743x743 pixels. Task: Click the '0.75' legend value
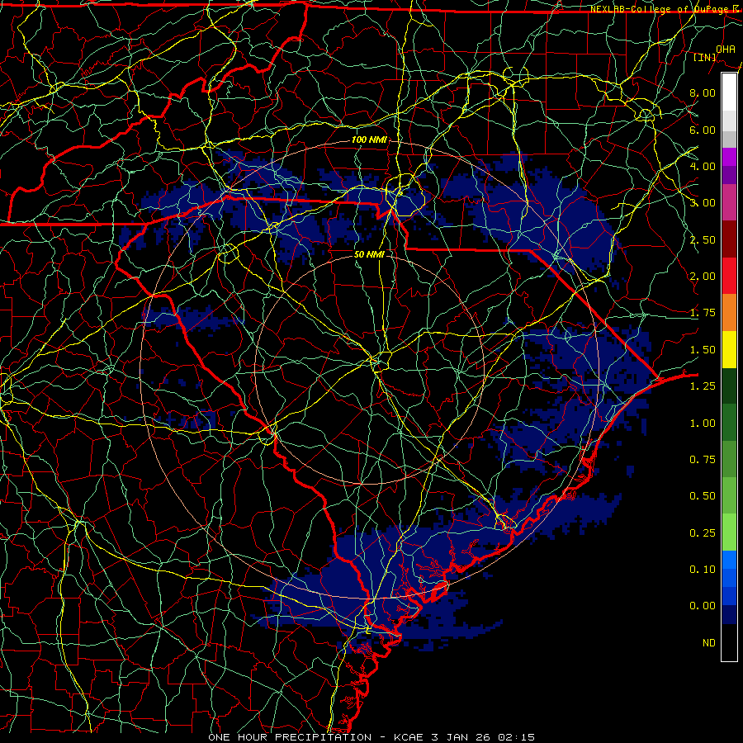703,460
